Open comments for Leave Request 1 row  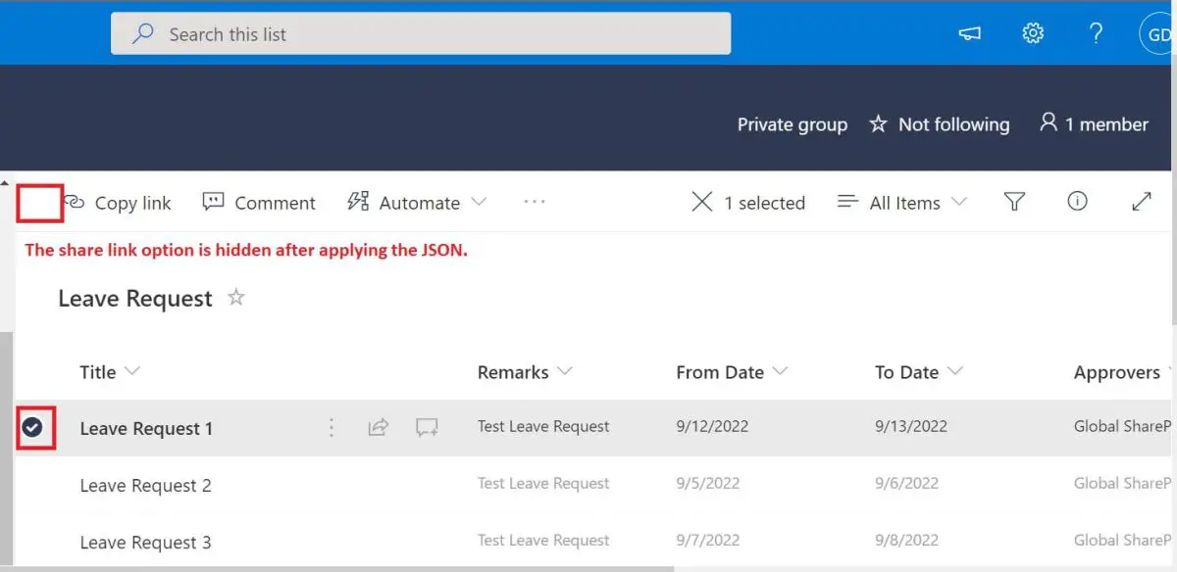(427, 427)
